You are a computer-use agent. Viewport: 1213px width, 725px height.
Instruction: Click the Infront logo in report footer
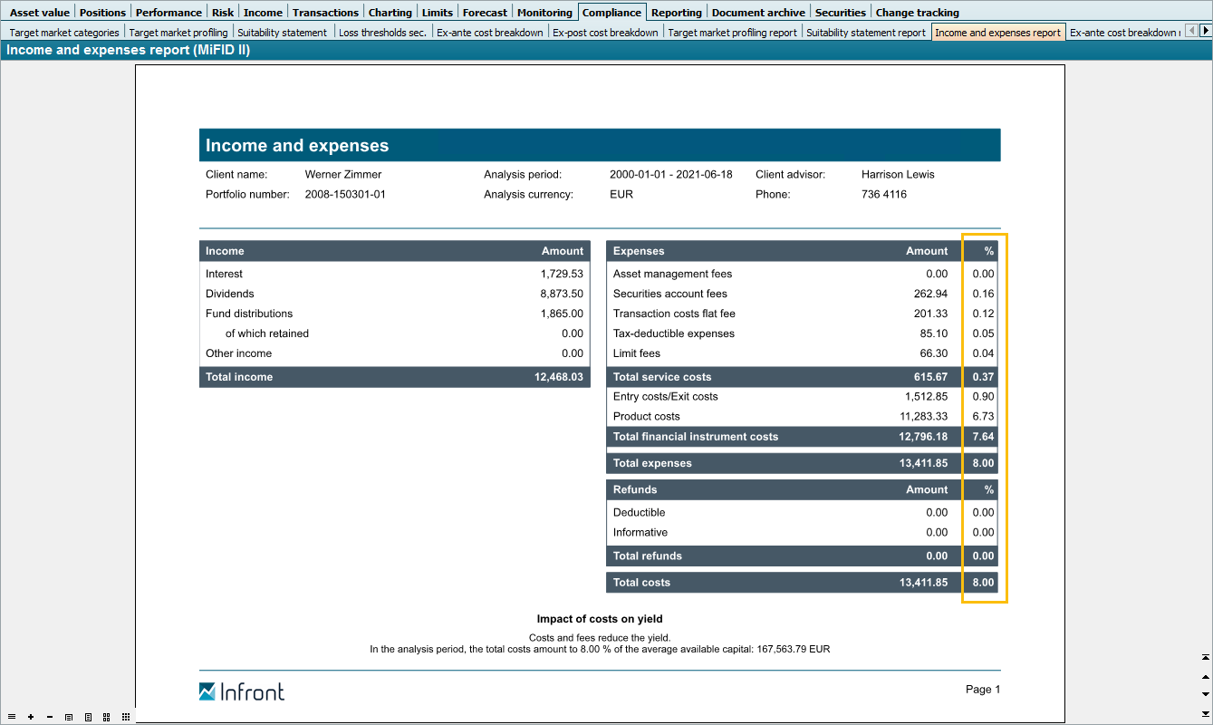(x=242, y=692)
